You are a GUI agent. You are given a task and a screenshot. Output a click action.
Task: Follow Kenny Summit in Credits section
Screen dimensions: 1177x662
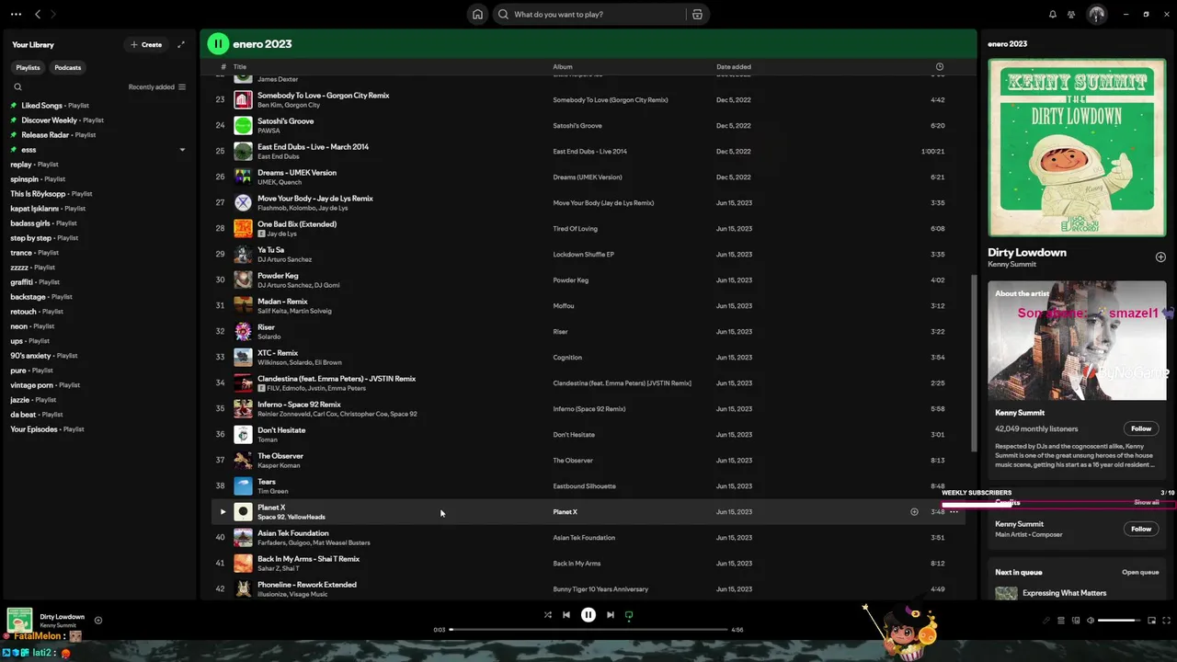tap(1141, 529)
